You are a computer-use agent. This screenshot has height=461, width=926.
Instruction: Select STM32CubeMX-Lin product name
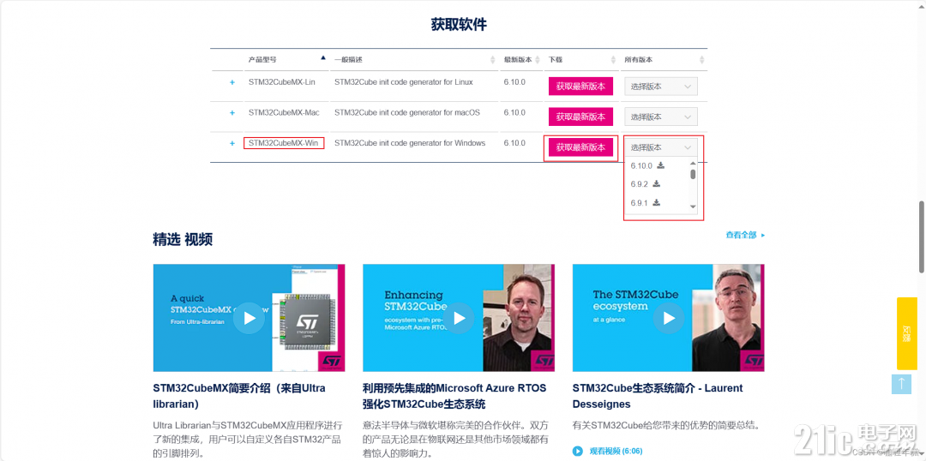(282, 82)
